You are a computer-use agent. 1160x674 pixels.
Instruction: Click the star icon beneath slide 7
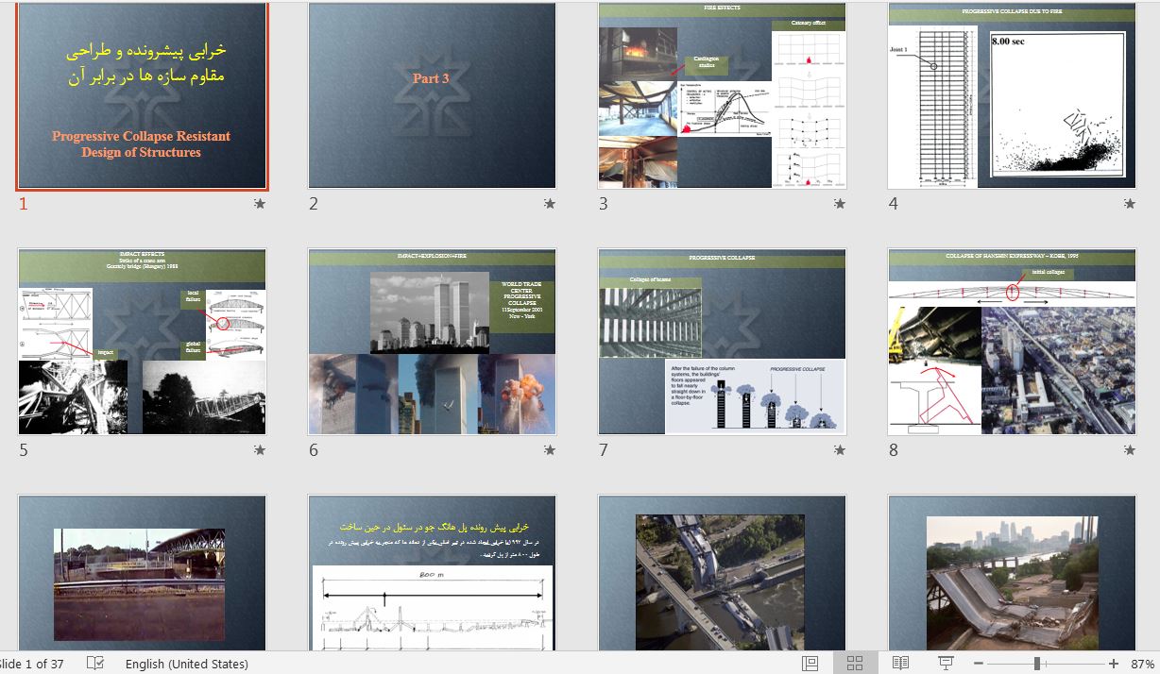pos(840,450)
